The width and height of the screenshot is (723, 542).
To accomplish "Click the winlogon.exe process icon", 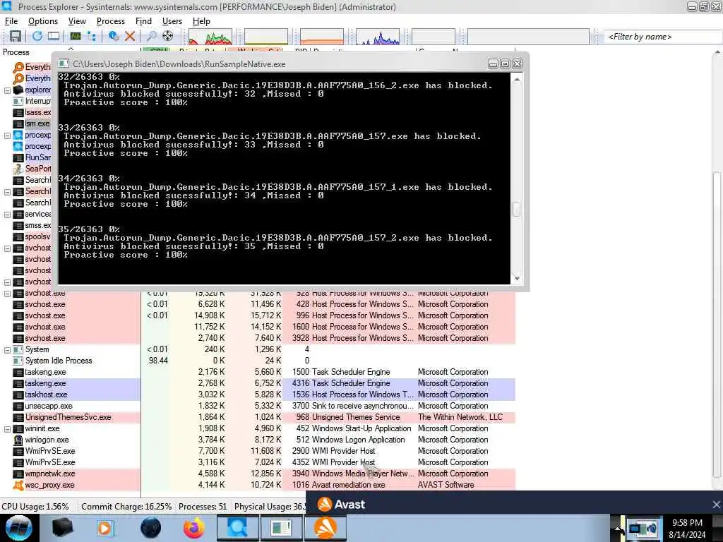I will click(x=18, y=440).
